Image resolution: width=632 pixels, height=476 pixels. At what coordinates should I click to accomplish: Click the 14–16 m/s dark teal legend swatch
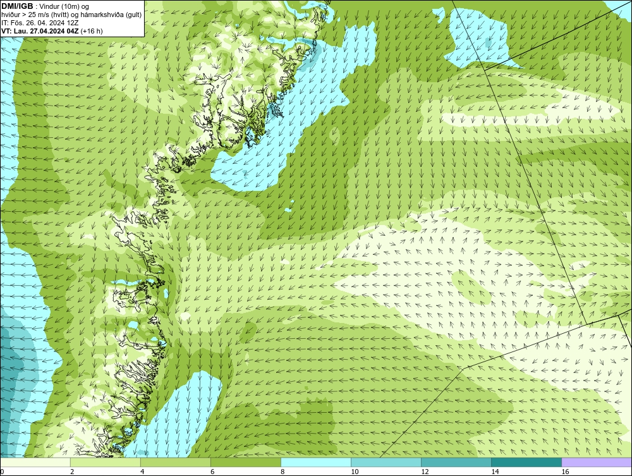tap(526, 462)
